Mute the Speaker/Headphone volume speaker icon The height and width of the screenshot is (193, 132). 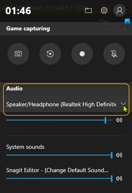(x=119, y=120)
